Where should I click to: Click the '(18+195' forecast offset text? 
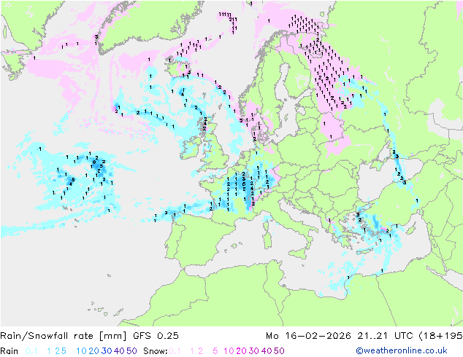tap(441, 336)
